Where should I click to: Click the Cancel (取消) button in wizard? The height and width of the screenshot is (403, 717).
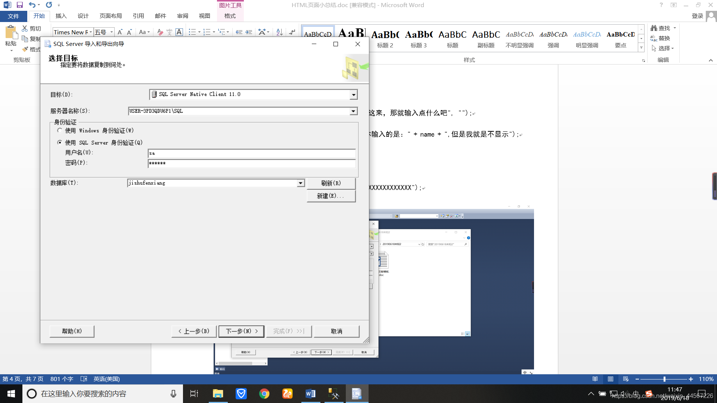(x=336, y=331)
